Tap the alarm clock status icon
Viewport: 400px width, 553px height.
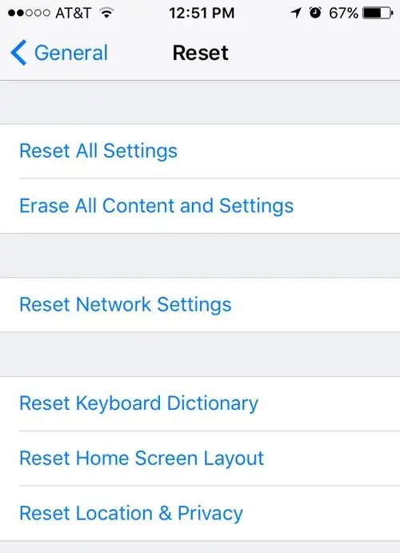coord(315,13)
